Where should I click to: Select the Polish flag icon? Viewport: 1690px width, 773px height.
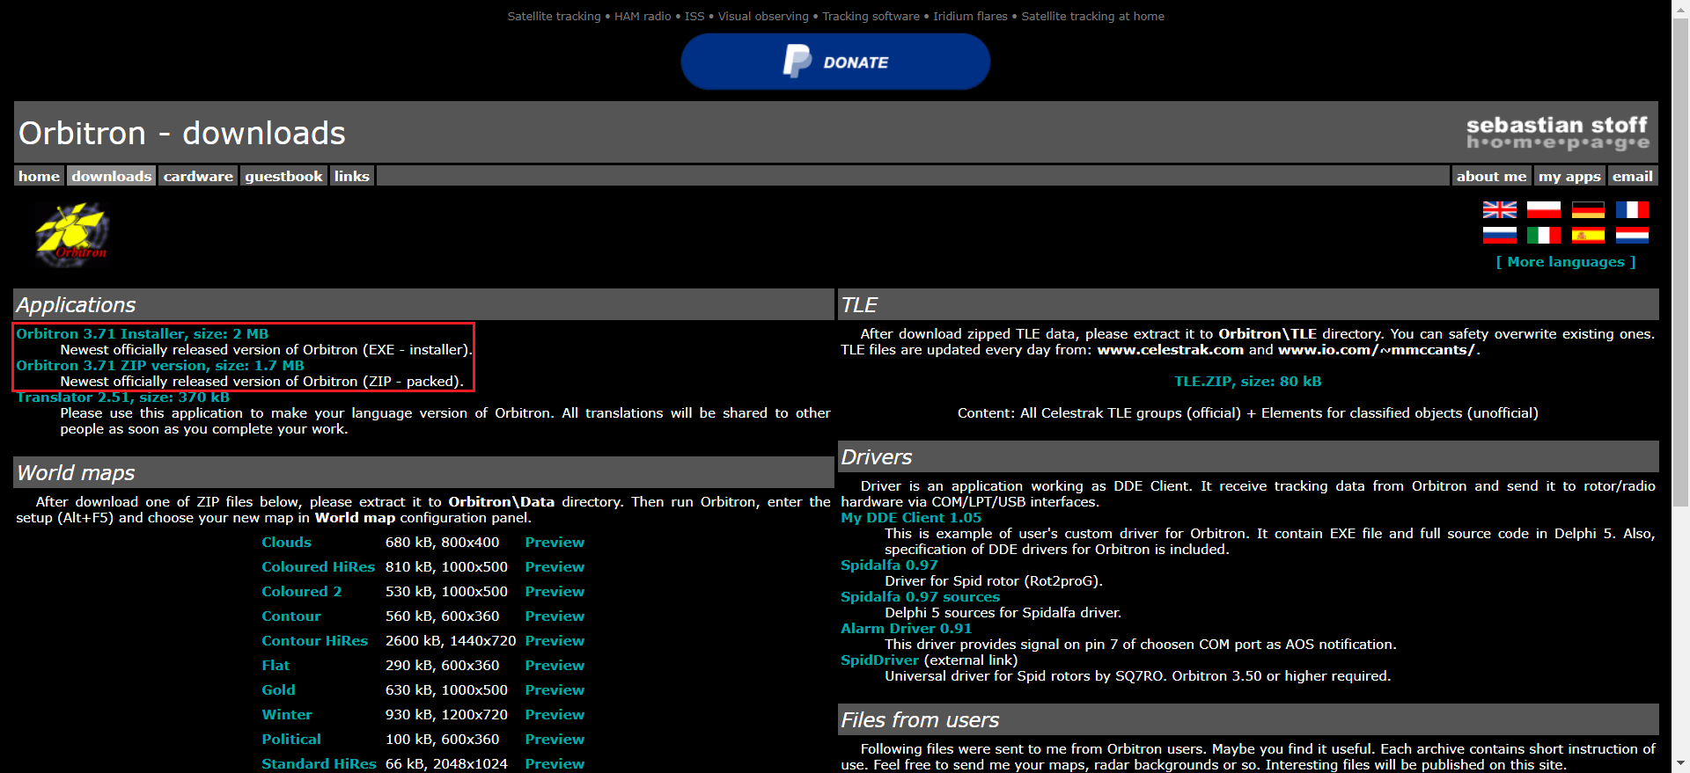pyautogui.click(x=1543, y=209)
